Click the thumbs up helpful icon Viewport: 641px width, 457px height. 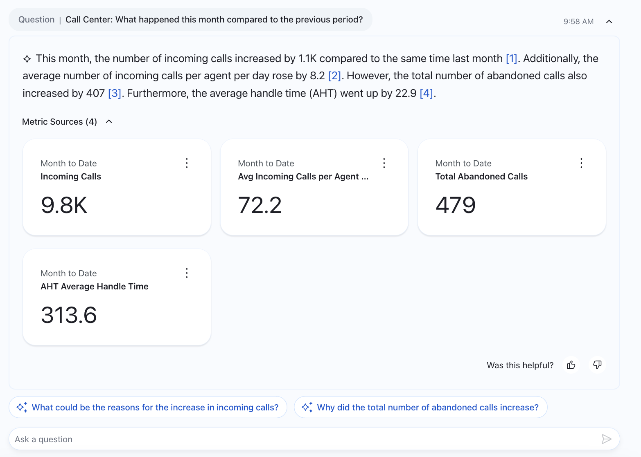pyautogui.click(x=571, y=365)
